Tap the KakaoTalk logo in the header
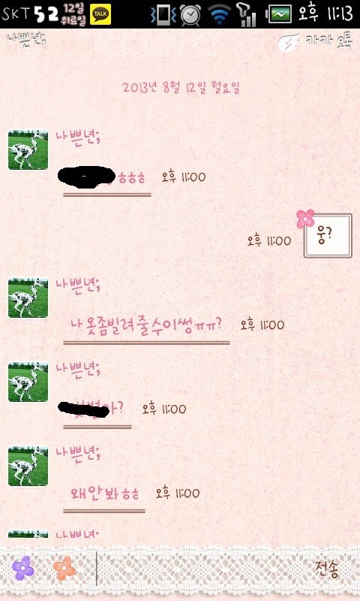This screenshot has width=360, height=601. point(316,42)
